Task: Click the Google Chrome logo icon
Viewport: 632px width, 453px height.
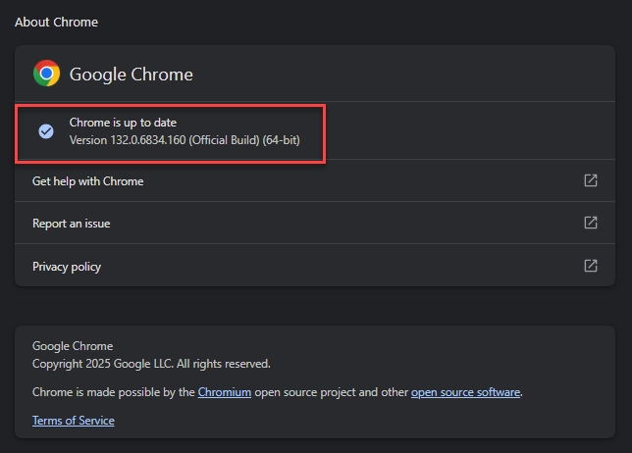Action: 46,74
